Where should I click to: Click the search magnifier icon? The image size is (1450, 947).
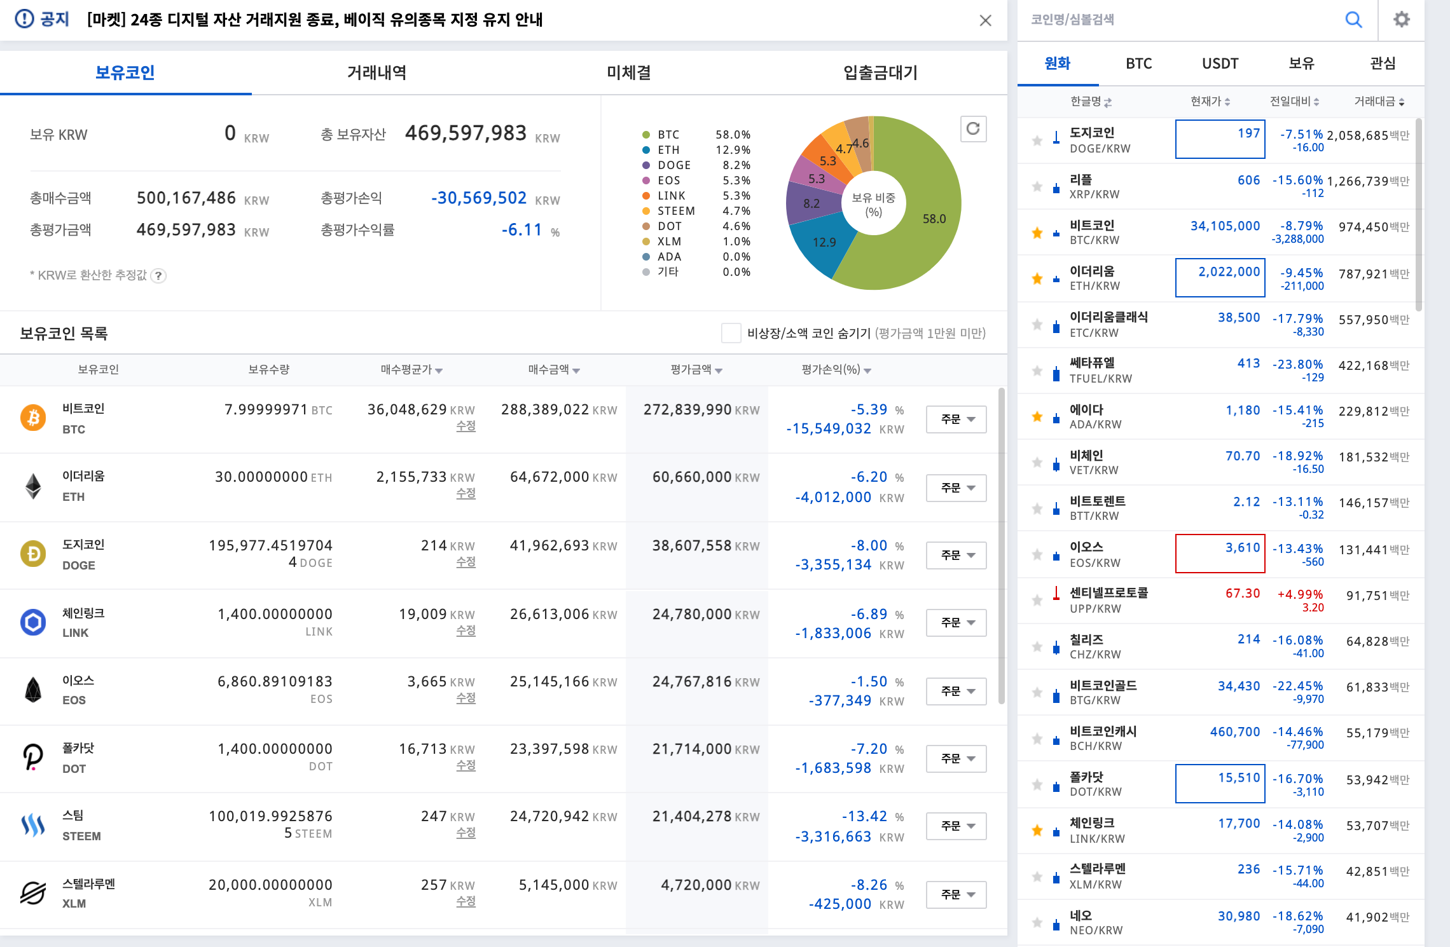[1353, 20]
